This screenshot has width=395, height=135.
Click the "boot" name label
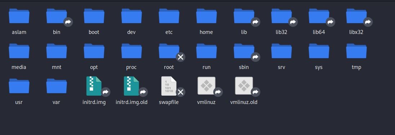point(94,32)
